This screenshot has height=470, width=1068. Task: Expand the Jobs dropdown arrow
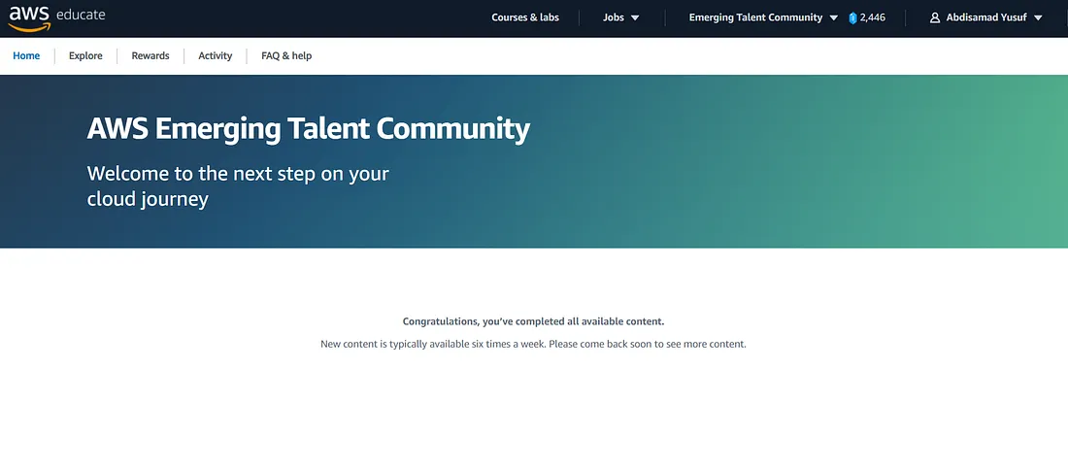pyautogui.click(x=635, y=18)
